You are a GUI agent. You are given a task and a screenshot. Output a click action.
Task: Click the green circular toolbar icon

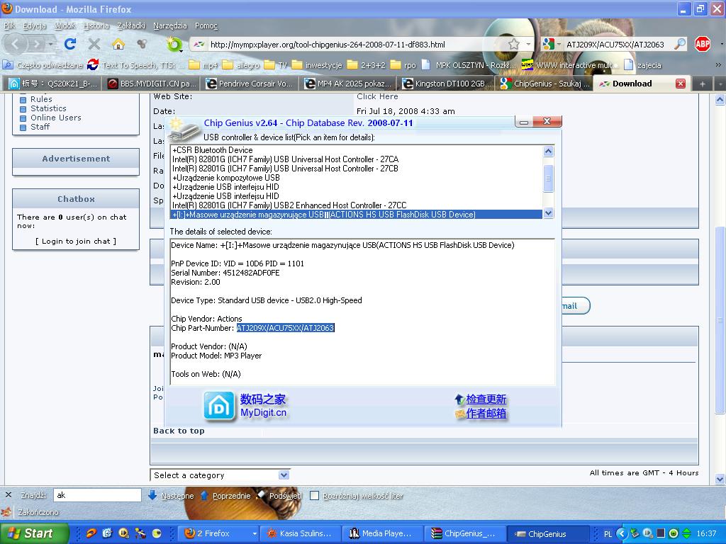tap(174, 45)
